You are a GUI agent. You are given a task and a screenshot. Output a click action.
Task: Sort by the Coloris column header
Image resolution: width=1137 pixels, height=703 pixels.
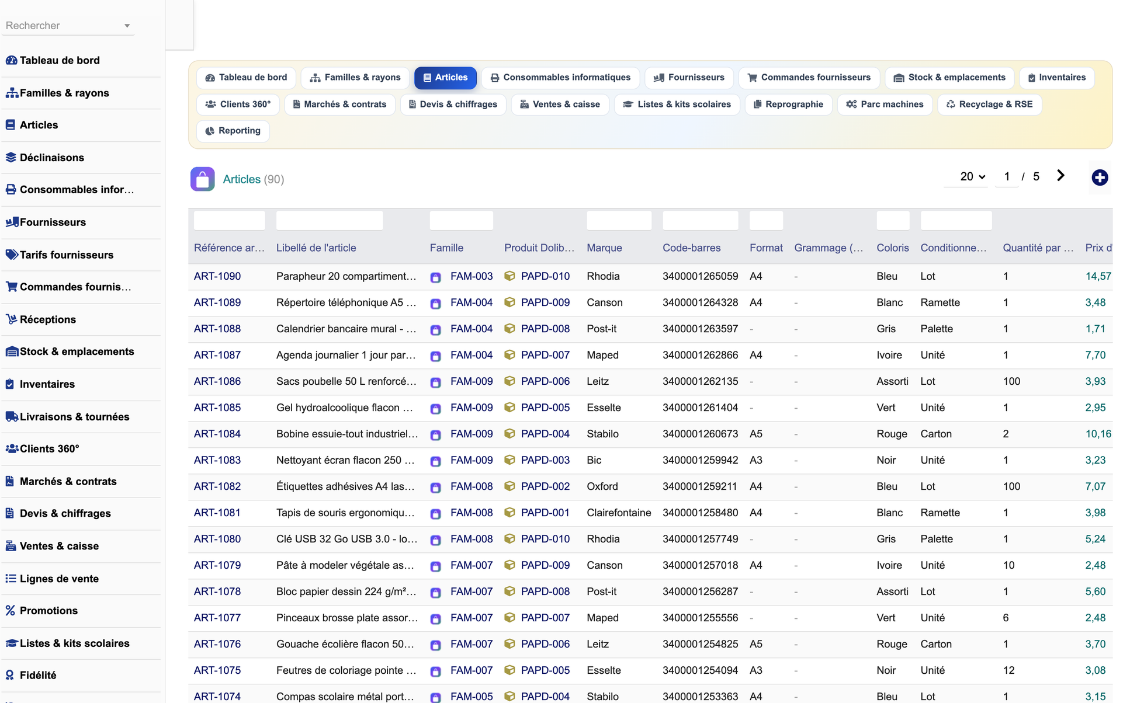coord(892,248)
